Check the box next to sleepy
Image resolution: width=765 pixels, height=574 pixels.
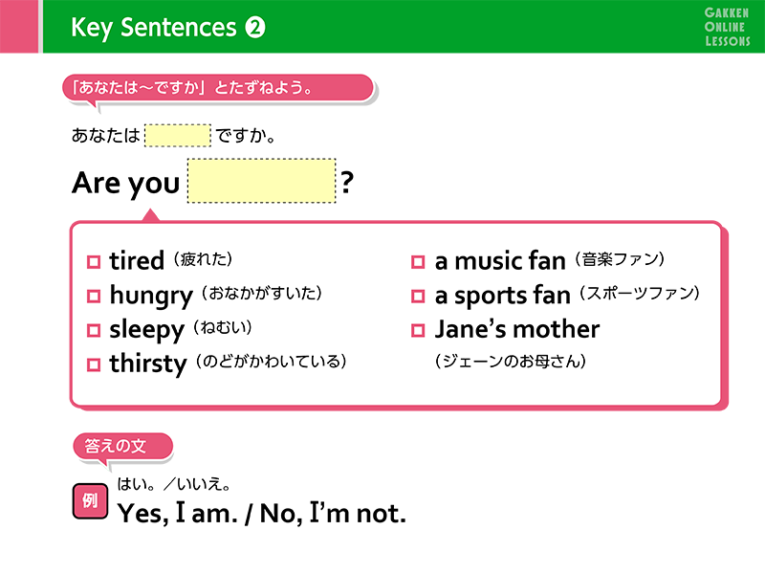[x=93, y=330]
